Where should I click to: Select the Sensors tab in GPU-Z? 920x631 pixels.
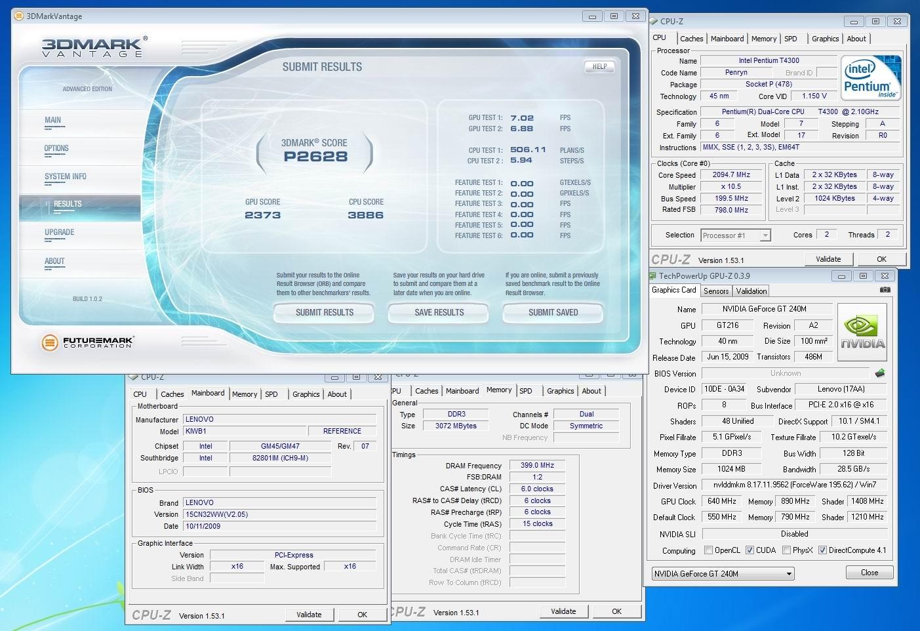[716, 291]
